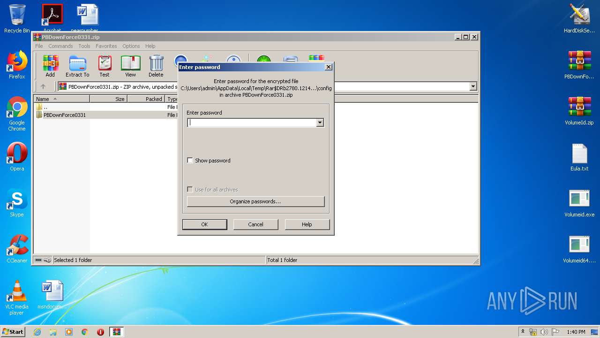
Task: Click OK in password dialog
Action: (x=204, y=224)
